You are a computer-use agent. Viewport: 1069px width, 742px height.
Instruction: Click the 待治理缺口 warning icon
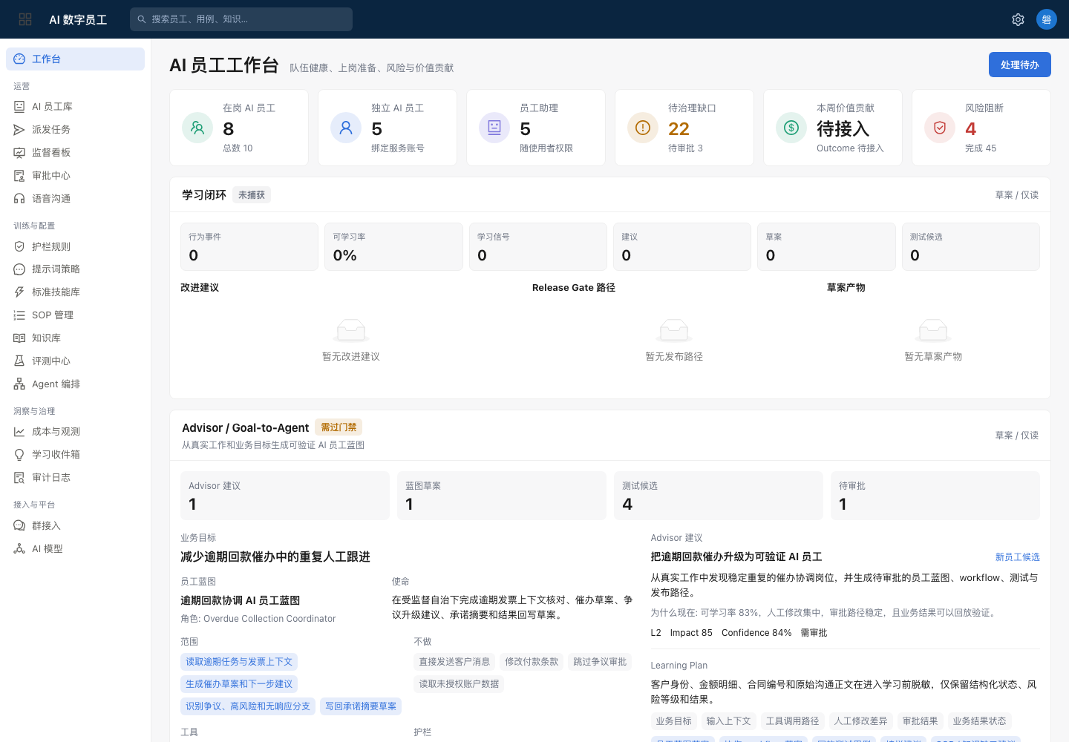[x=643, y=128]
